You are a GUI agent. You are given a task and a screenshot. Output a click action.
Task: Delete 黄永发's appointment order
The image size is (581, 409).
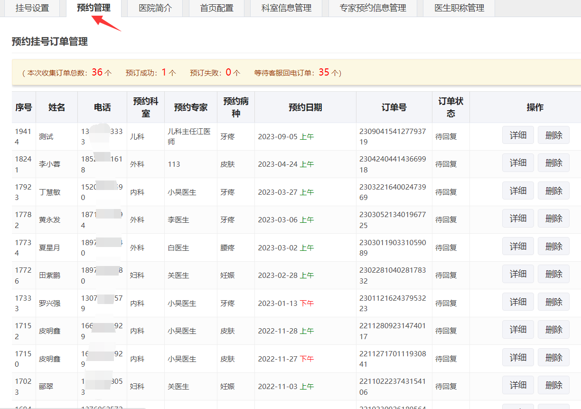point(553,218)
